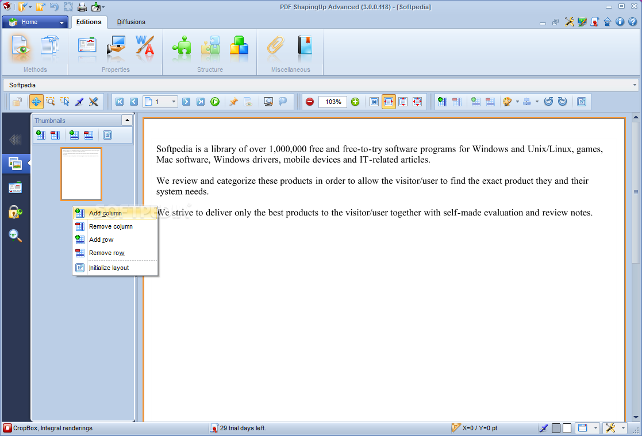Expand the Home menu dropdown arrow

click(x=62, y=22)
